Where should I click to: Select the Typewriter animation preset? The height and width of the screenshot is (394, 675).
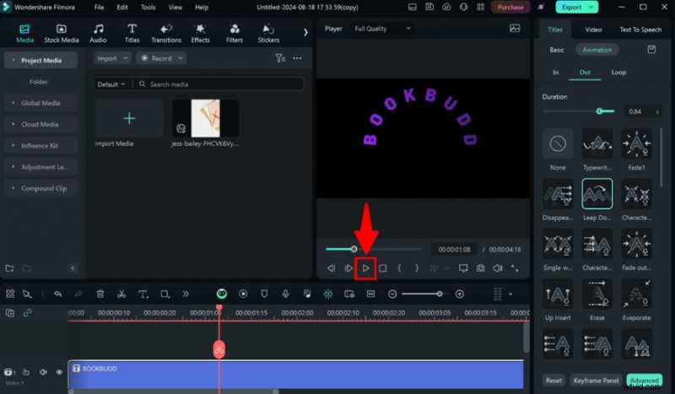[x=597, y=145]
